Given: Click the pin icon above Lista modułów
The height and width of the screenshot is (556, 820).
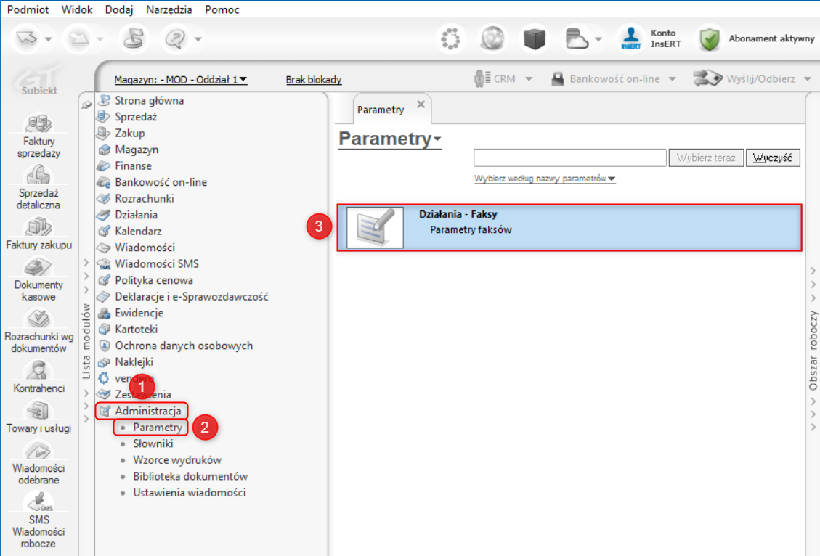Looking at the screenshot, I should point(86,105).
